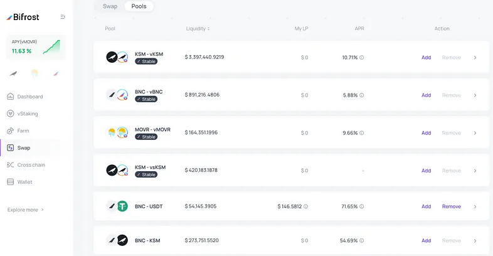Expand BNC - vBNC pool details chevron

coord(475,95)
